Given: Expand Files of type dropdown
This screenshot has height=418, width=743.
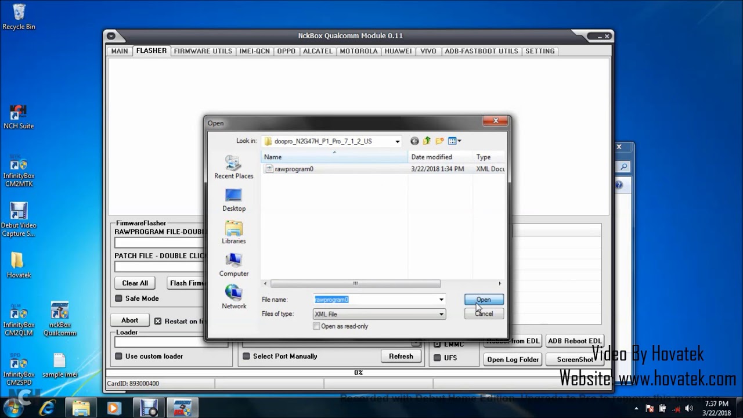Looking at the screenshot, I should (x=441, y=314).
